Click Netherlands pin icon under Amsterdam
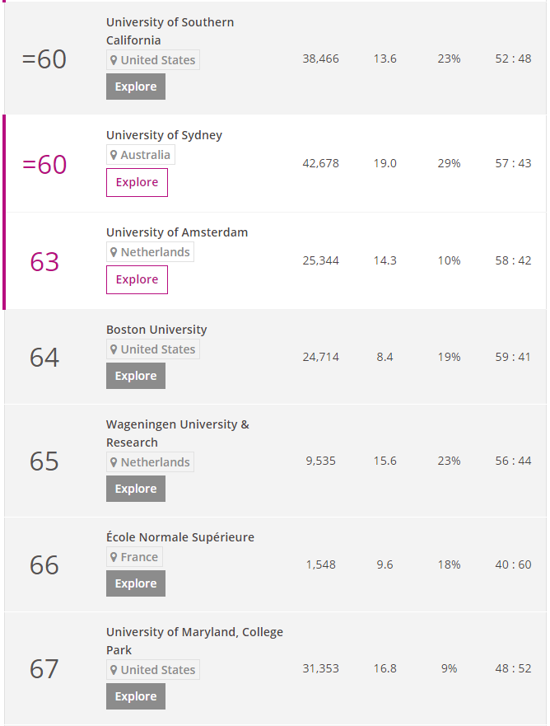This screenshot has width=550, height=726. coord(114,252)
